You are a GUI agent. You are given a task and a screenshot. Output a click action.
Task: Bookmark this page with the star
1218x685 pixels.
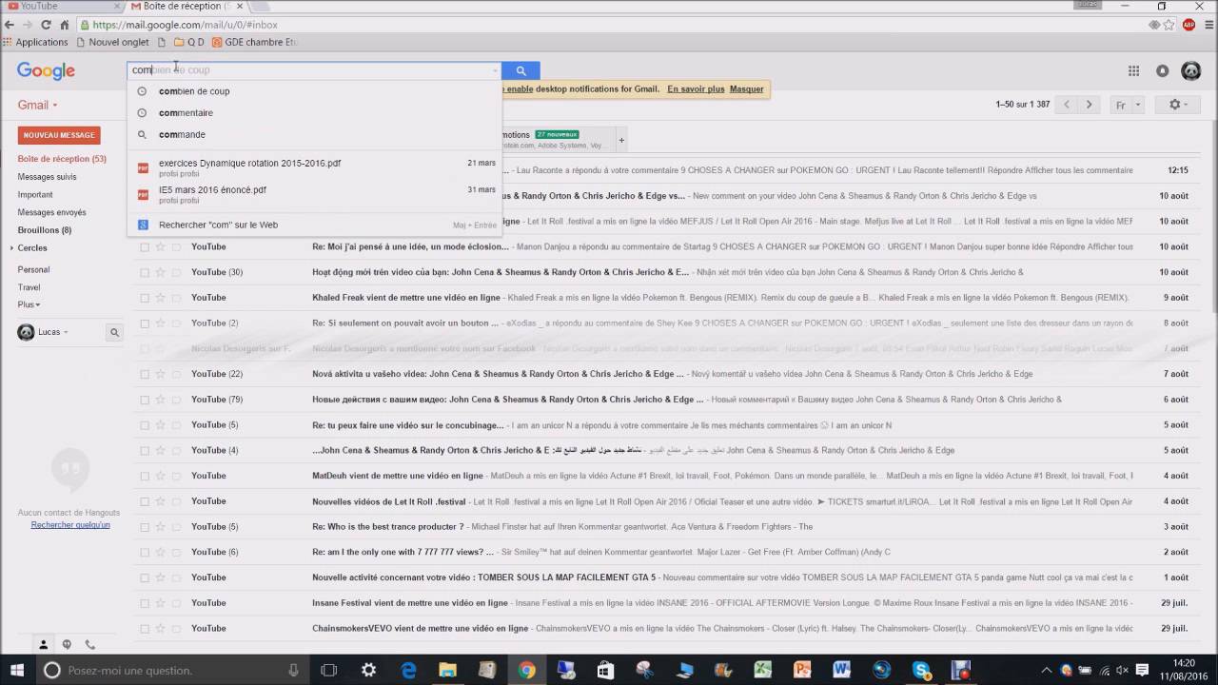(1169, 25)
